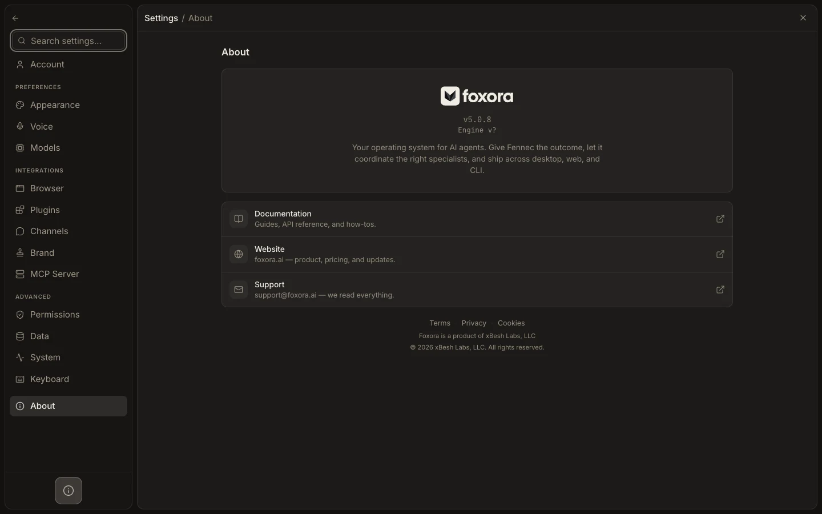822x514 pixels.
Task: Select the MCP Server sidebar item
Action: [x=68, y=274]
